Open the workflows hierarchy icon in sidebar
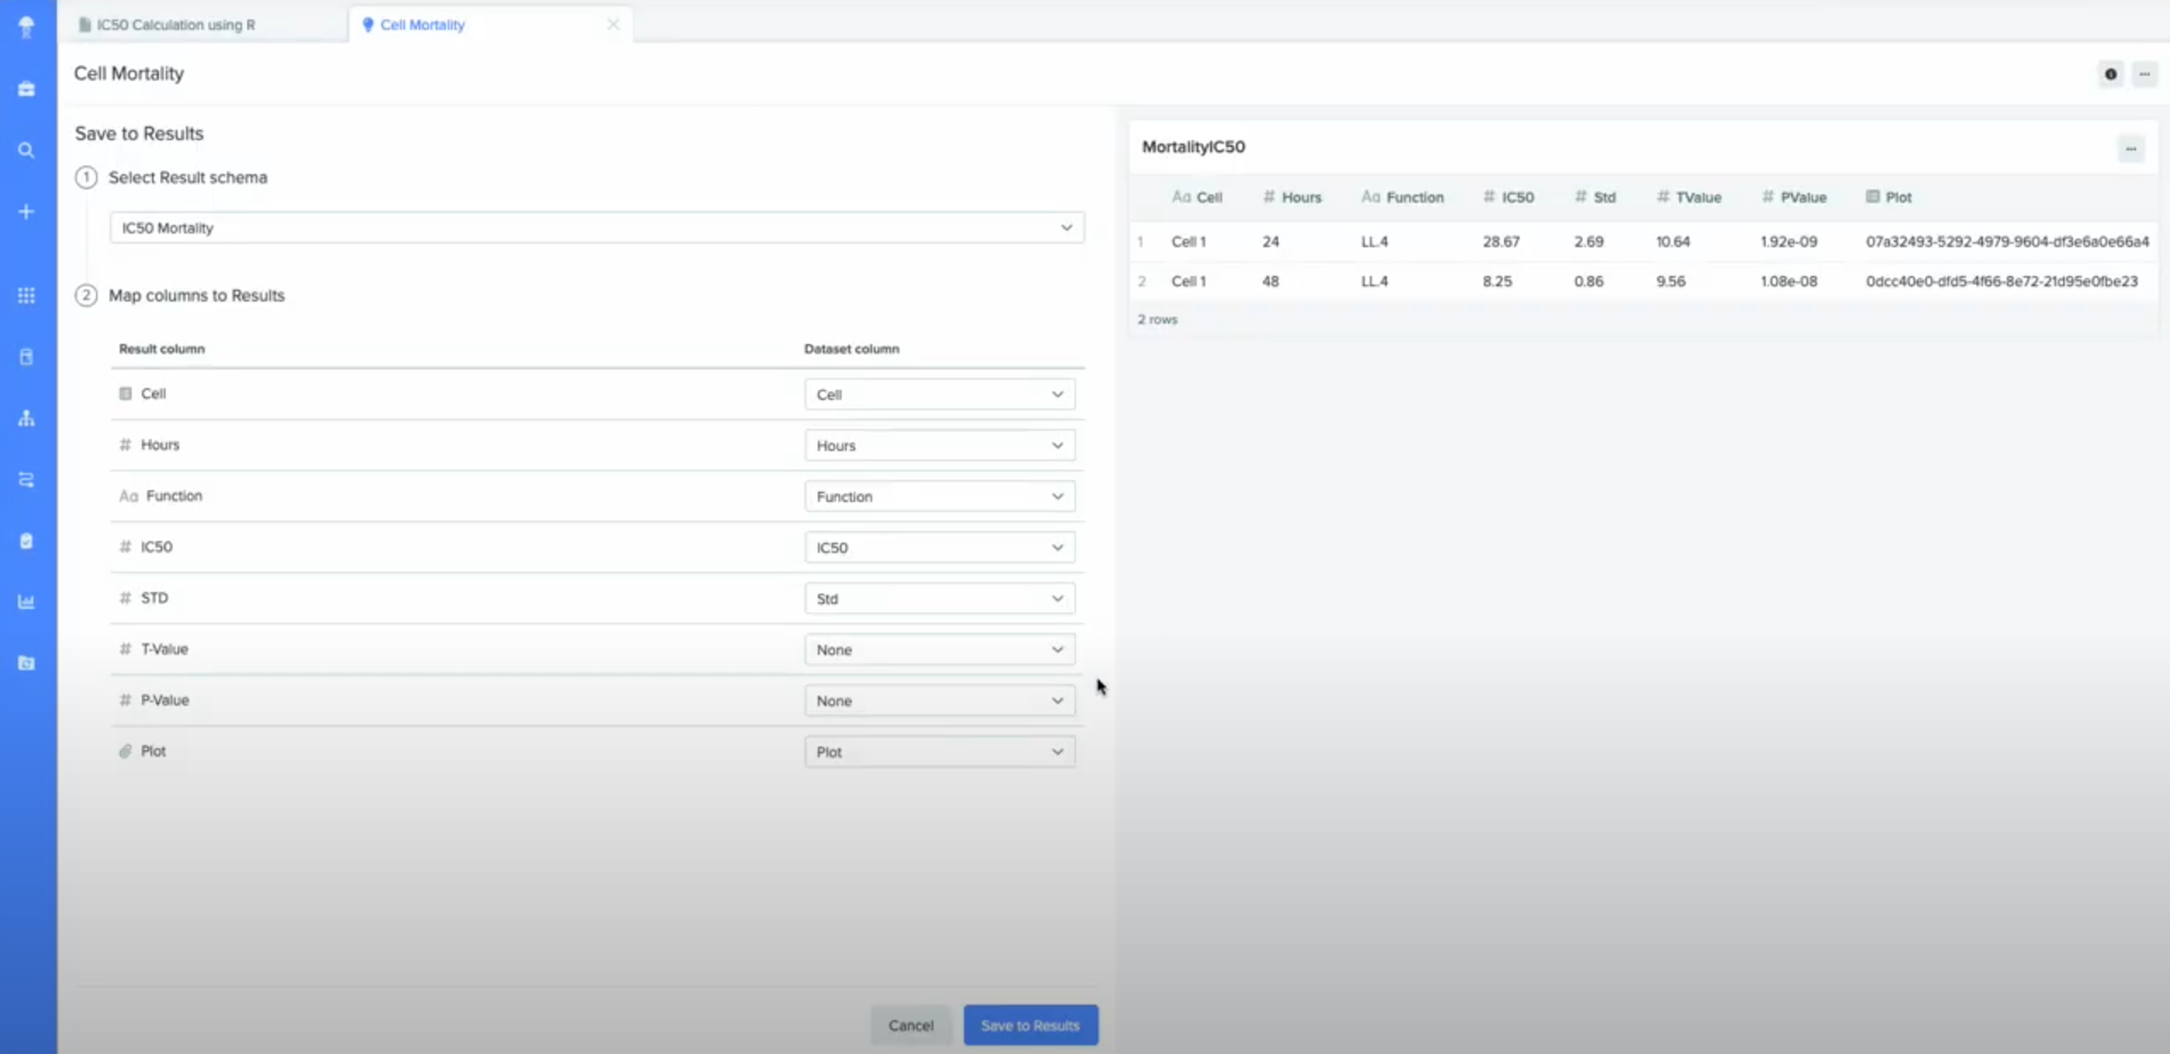The image size is (2170, 1054). point(26,418)
